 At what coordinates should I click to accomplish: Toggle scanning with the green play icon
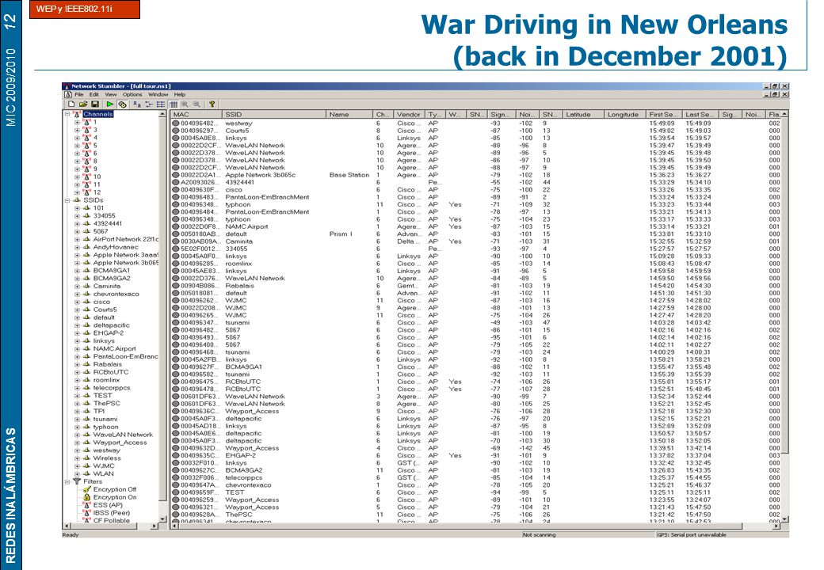click(110, 104)
